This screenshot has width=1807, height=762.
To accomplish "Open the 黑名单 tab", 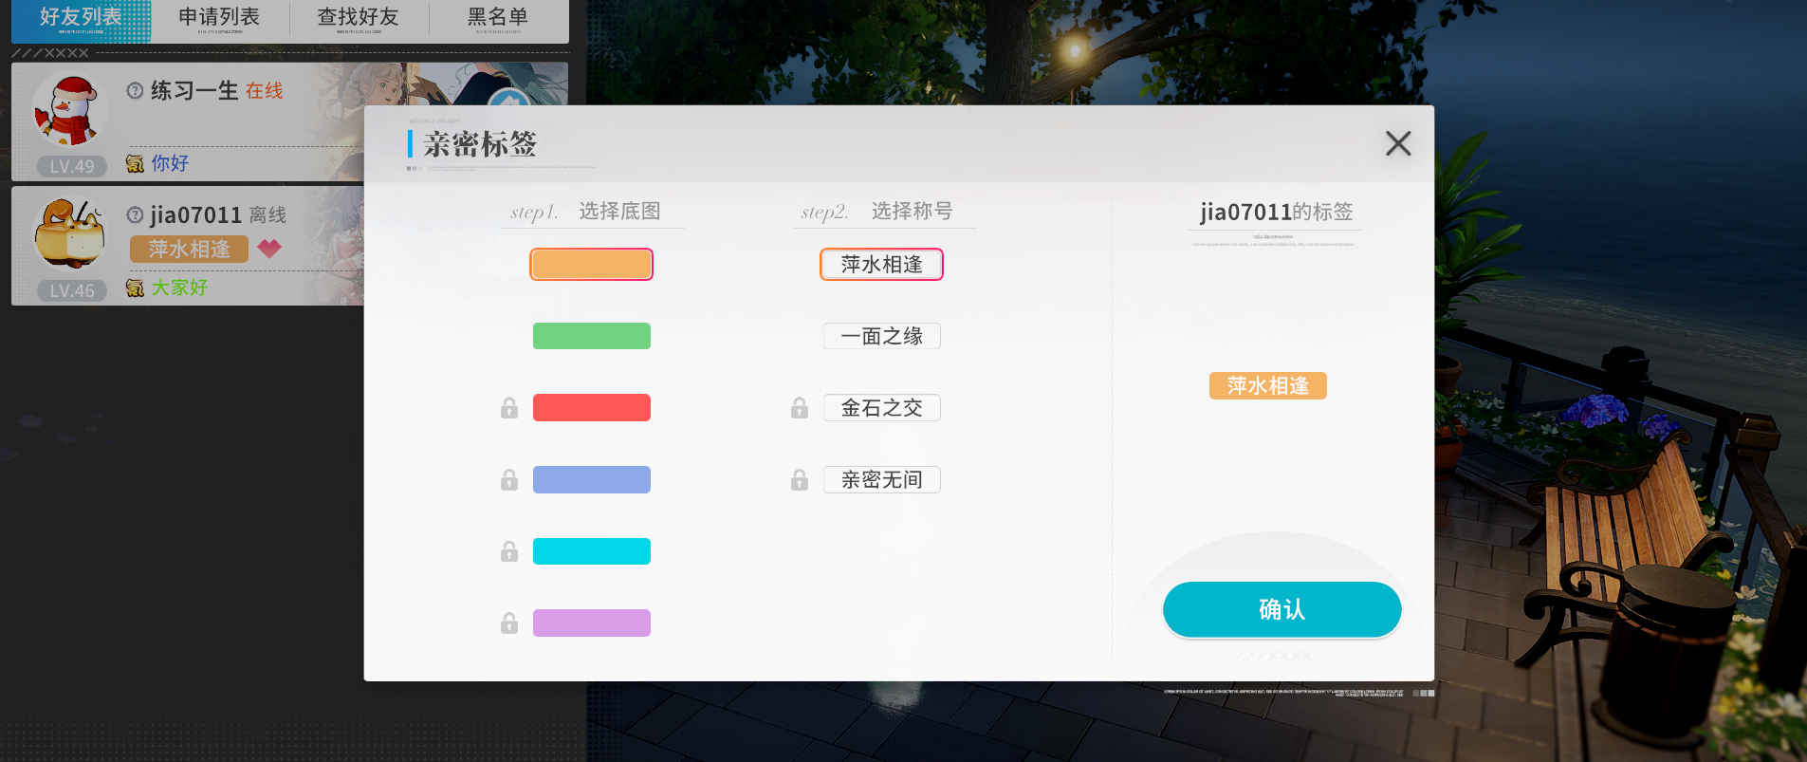I will (x=497, y=18).
